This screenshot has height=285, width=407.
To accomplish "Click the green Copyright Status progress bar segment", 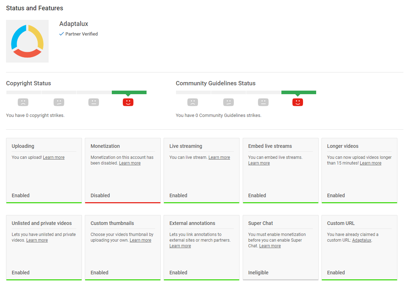I will [129, 92].
